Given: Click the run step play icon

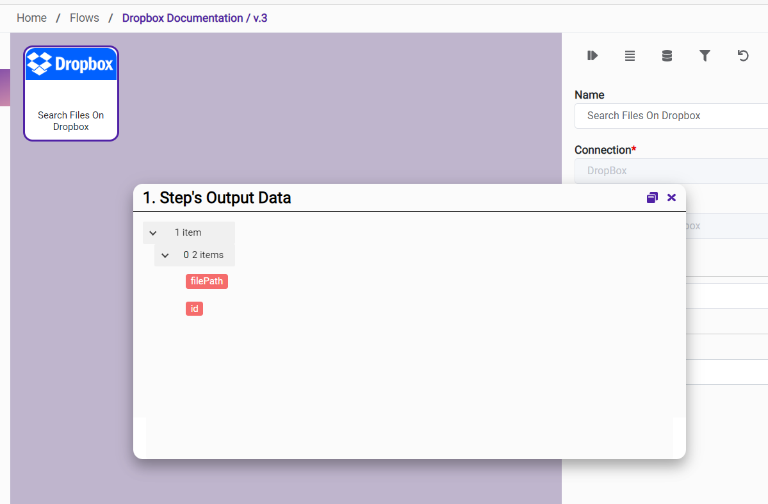Looking at the screenshot, I should pos(592,56).
